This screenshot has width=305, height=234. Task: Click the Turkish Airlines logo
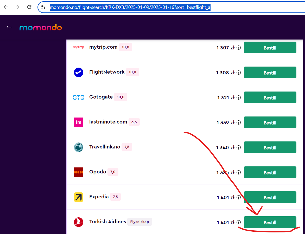click(x=79, y=222)
